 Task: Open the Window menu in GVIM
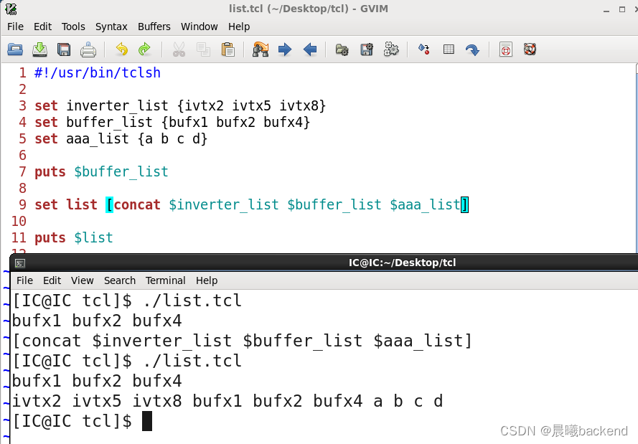click(x=200, y=27)
